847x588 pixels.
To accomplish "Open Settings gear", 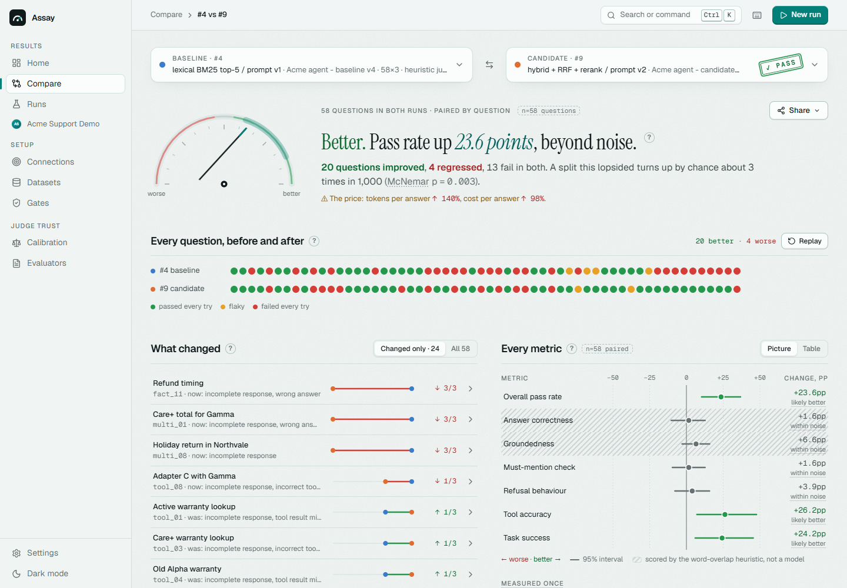I will 16,553.
